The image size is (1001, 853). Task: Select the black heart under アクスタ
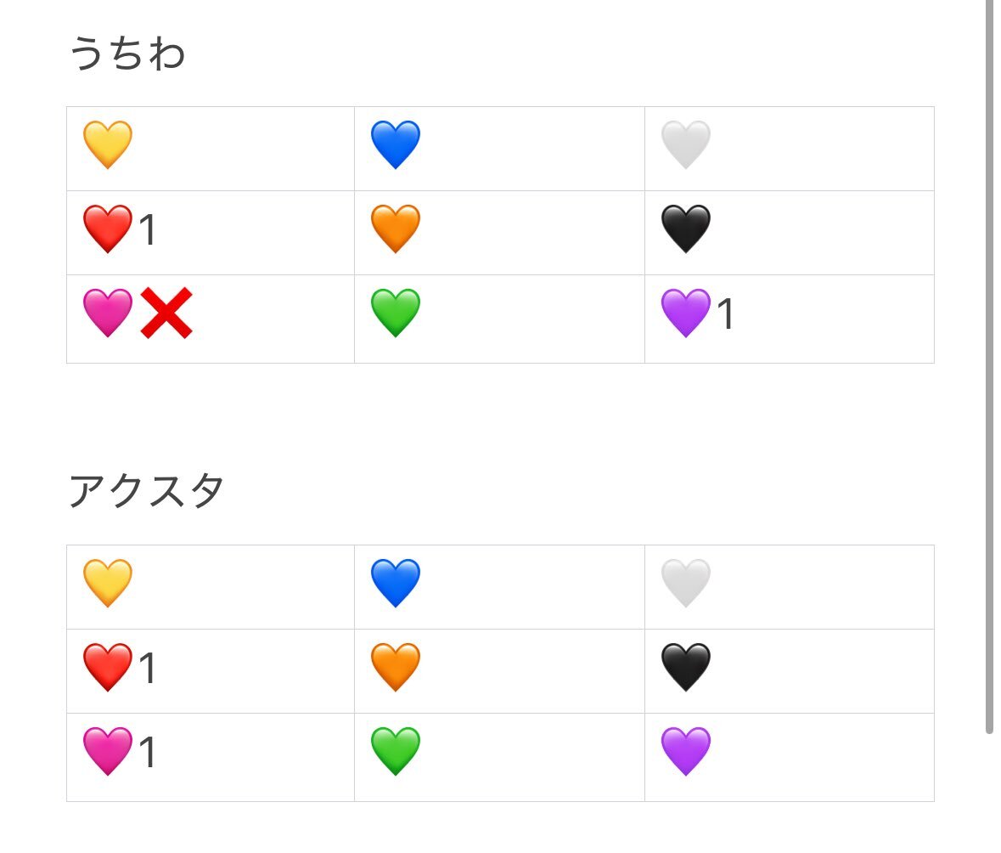tap(686, 668)
